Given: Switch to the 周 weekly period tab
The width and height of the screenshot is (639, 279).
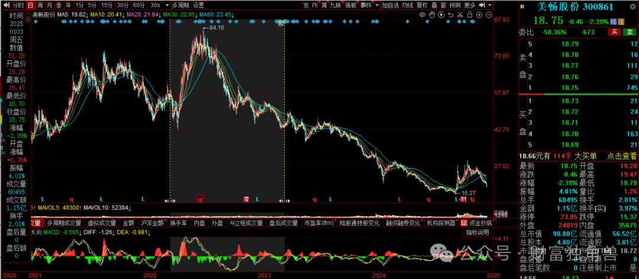Looking at the screenshot, I should click(x=40, y=5).
